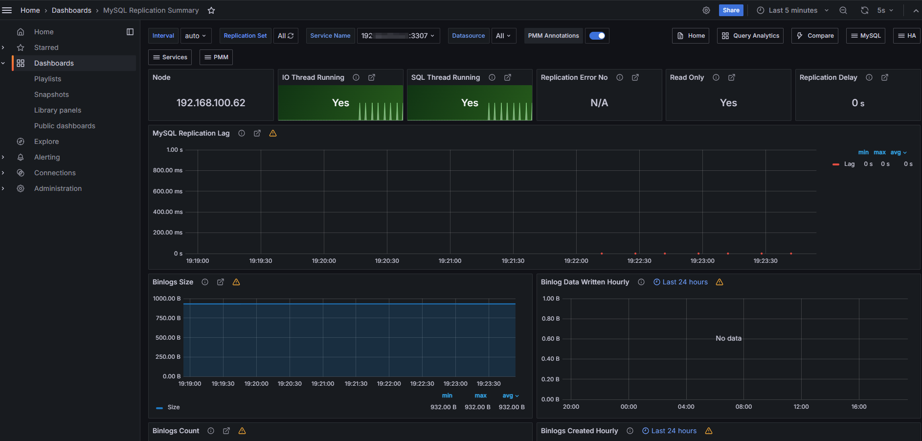The height and width of the screenshot is (441, 922).
Task: Click the Share button
Action: click(731, 10)
